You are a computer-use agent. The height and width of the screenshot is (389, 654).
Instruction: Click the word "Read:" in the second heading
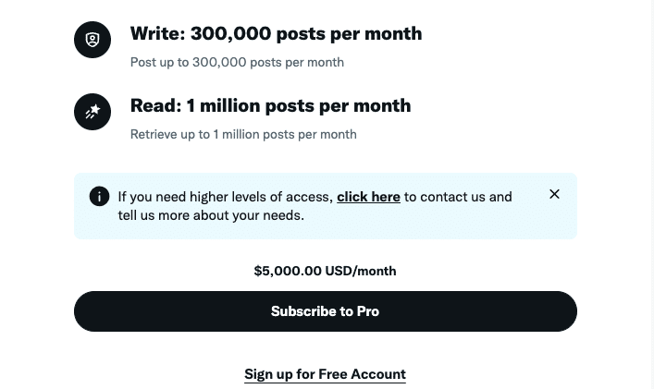point(156,105)
